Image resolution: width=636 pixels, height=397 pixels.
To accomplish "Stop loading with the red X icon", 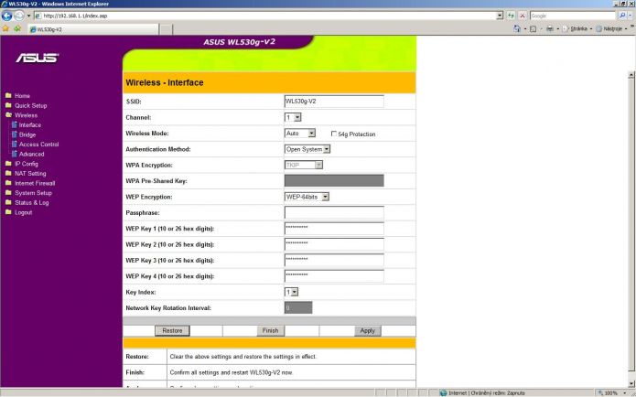I will click(523, 16).
